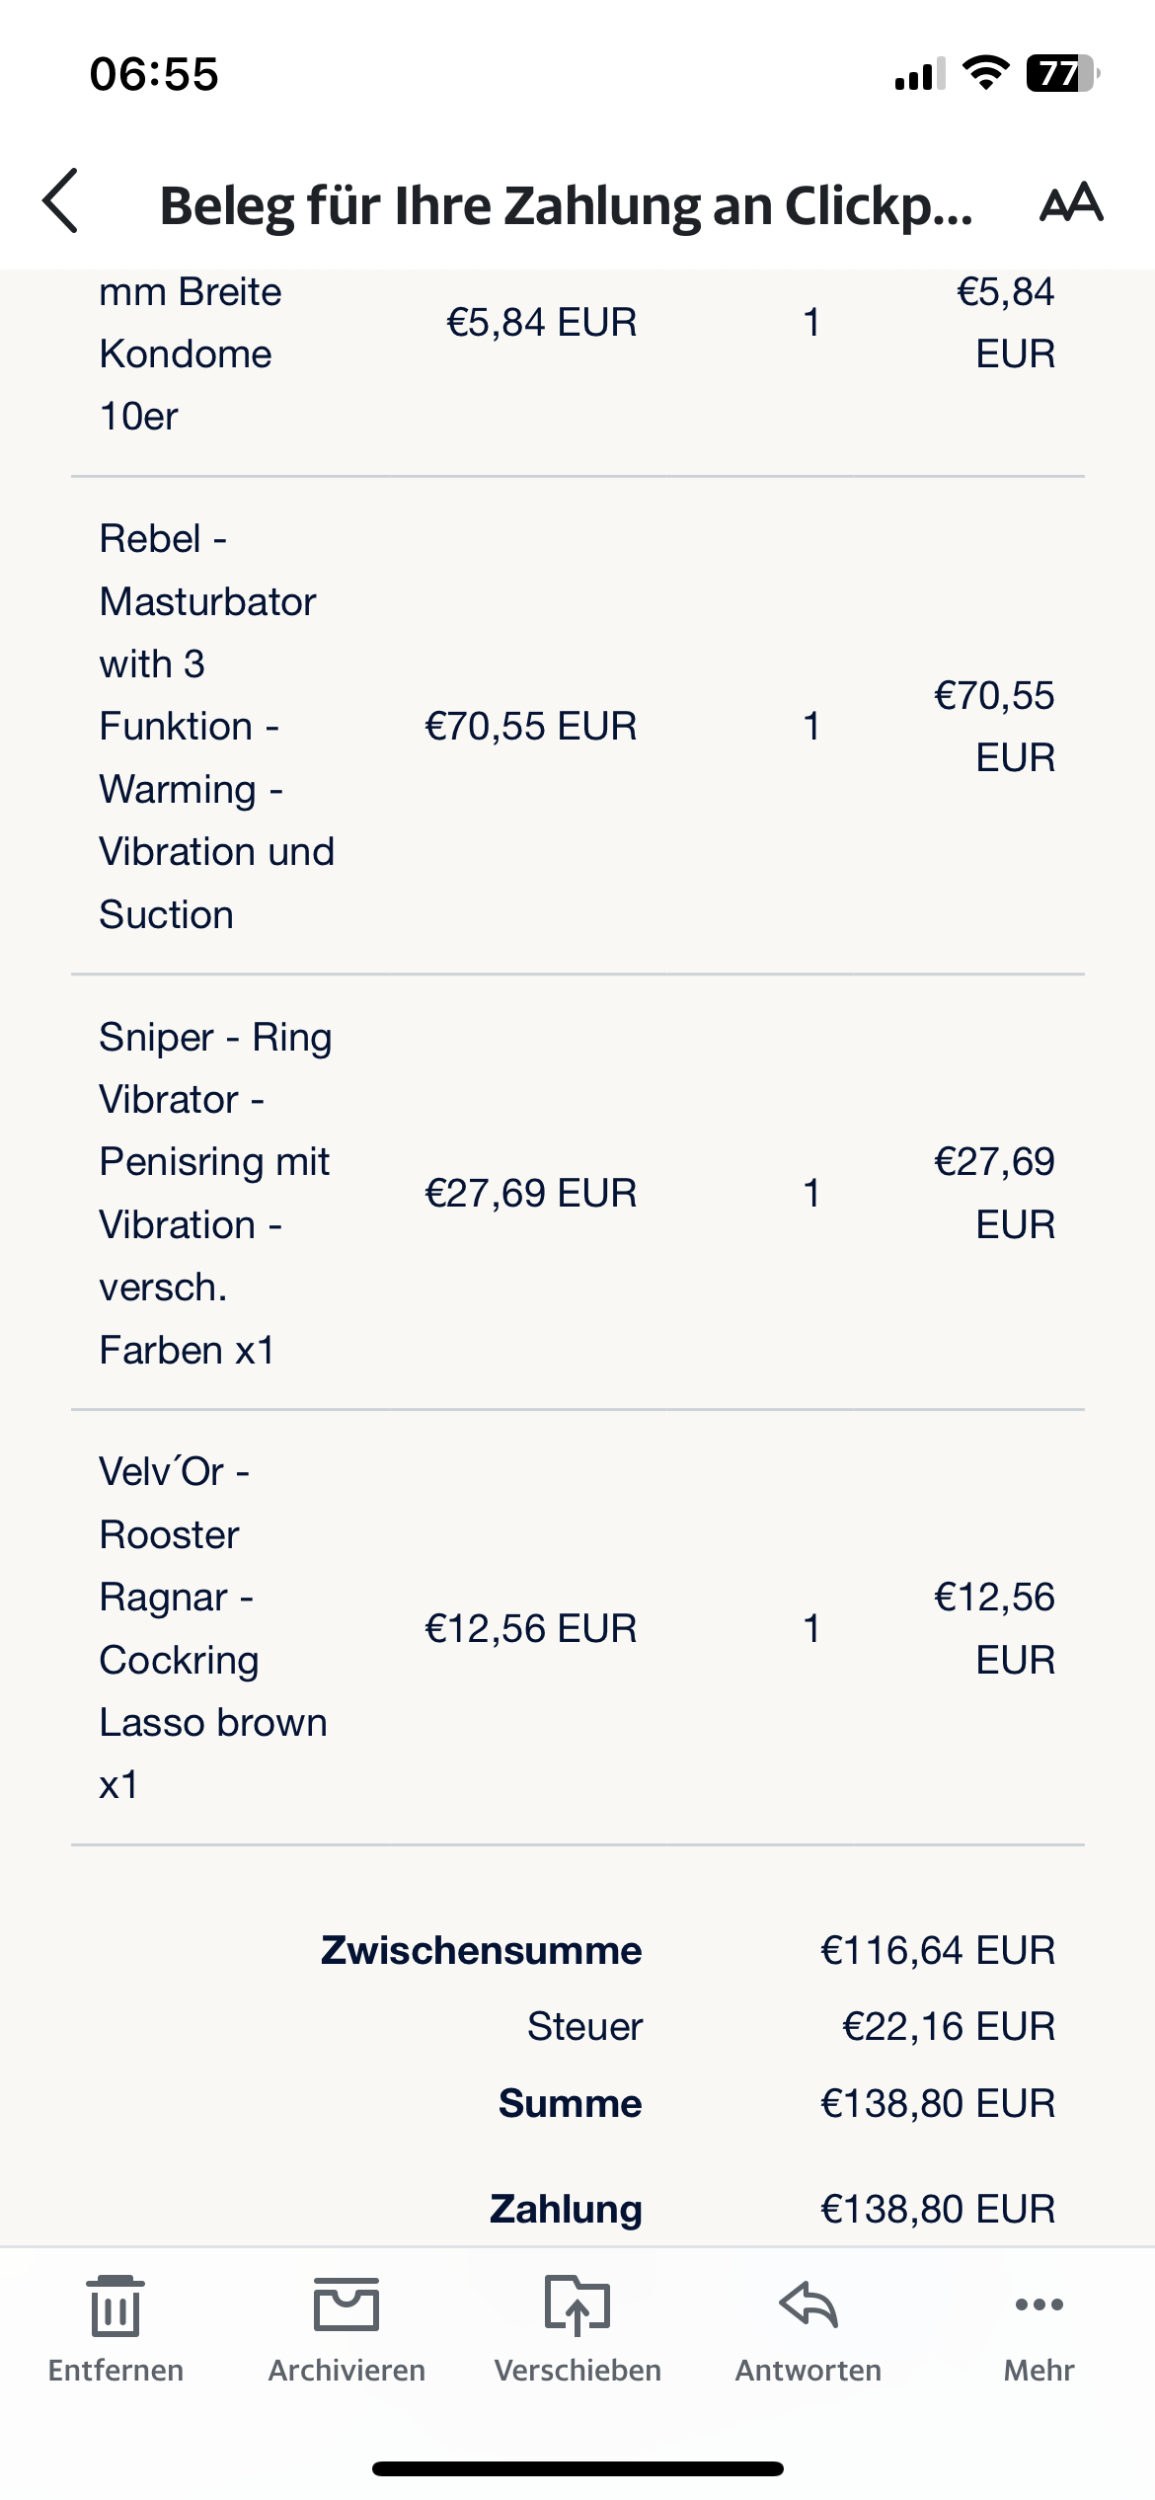Reply using the Antworten arrow icon
The image size is (1155, 2500).
808,2306
